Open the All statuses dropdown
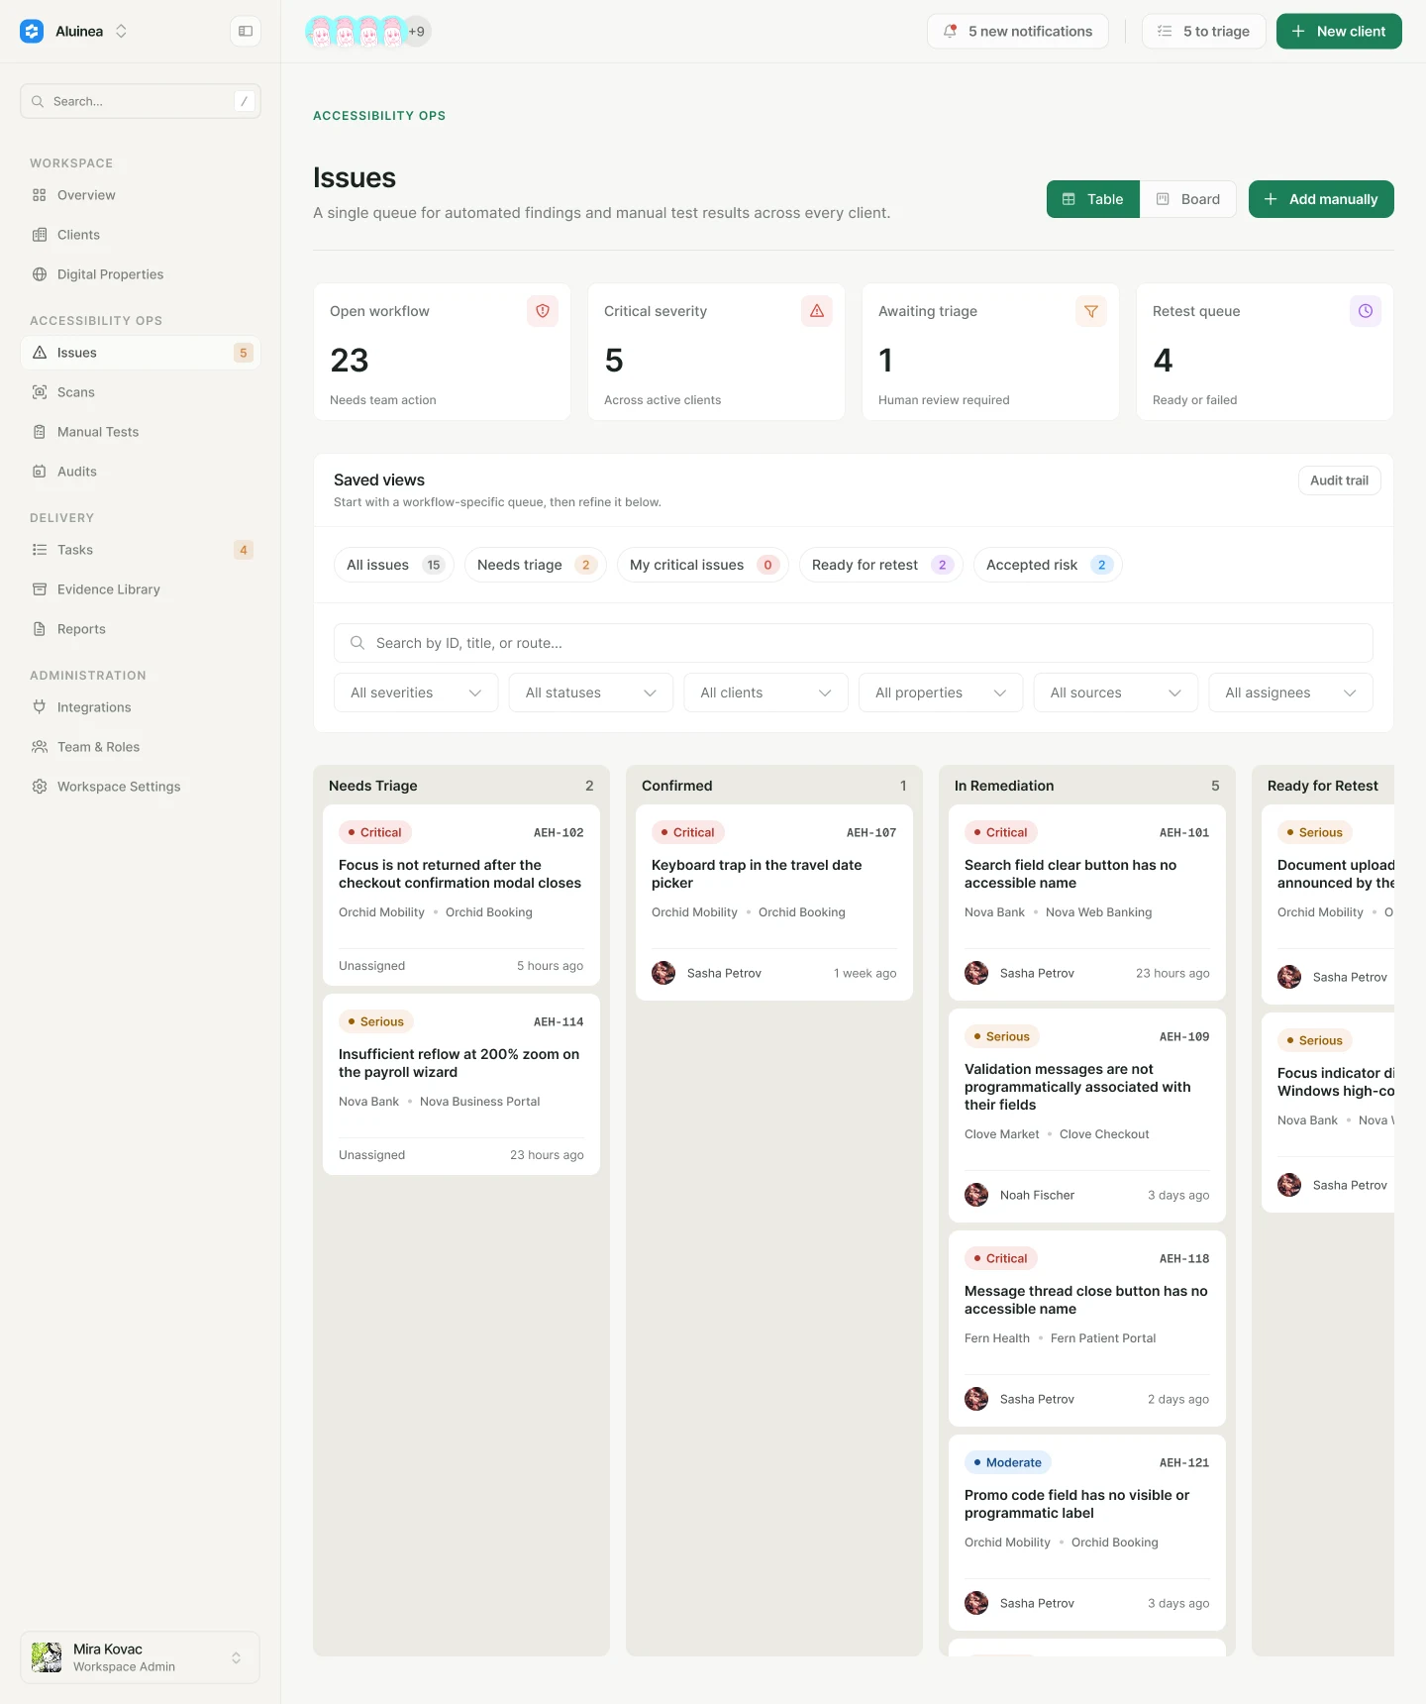1426x1704 pixels. tap(591, 692)
